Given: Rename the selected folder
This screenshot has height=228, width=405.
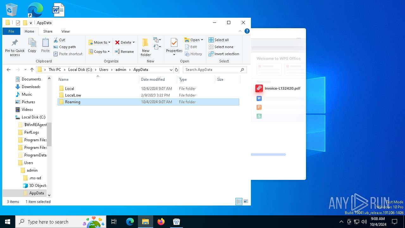Looking at the screenshot, I should pyautogui.click(x=124, y=52).
